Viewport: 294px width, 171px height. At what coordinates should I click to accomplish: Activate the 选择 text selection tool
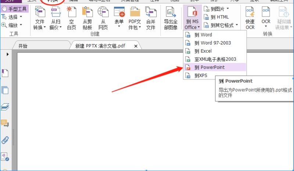pyautogui.click(x=10, y=17)
